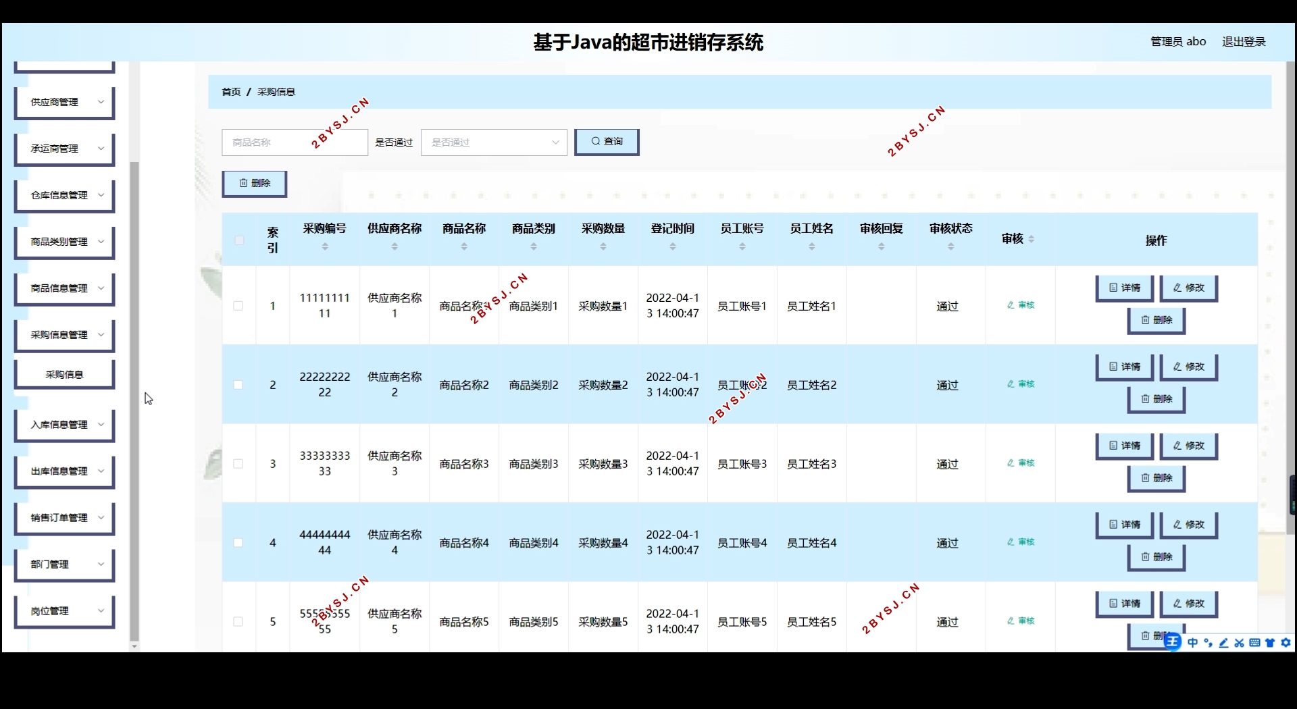Click 审核 review icon for row 员工账号3
Image resolution: width=1297 pixels, height=709 pixels.
pos(1021,463)
